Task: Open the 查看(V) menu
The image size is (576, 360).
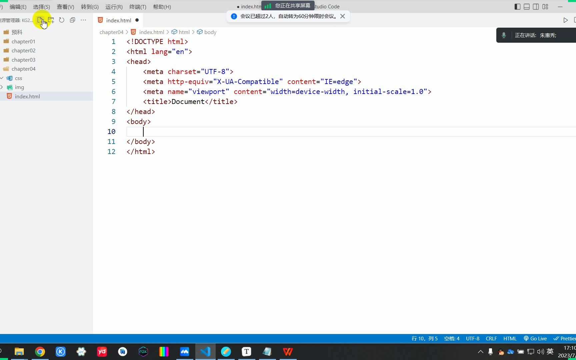Action: click(65, 7)
